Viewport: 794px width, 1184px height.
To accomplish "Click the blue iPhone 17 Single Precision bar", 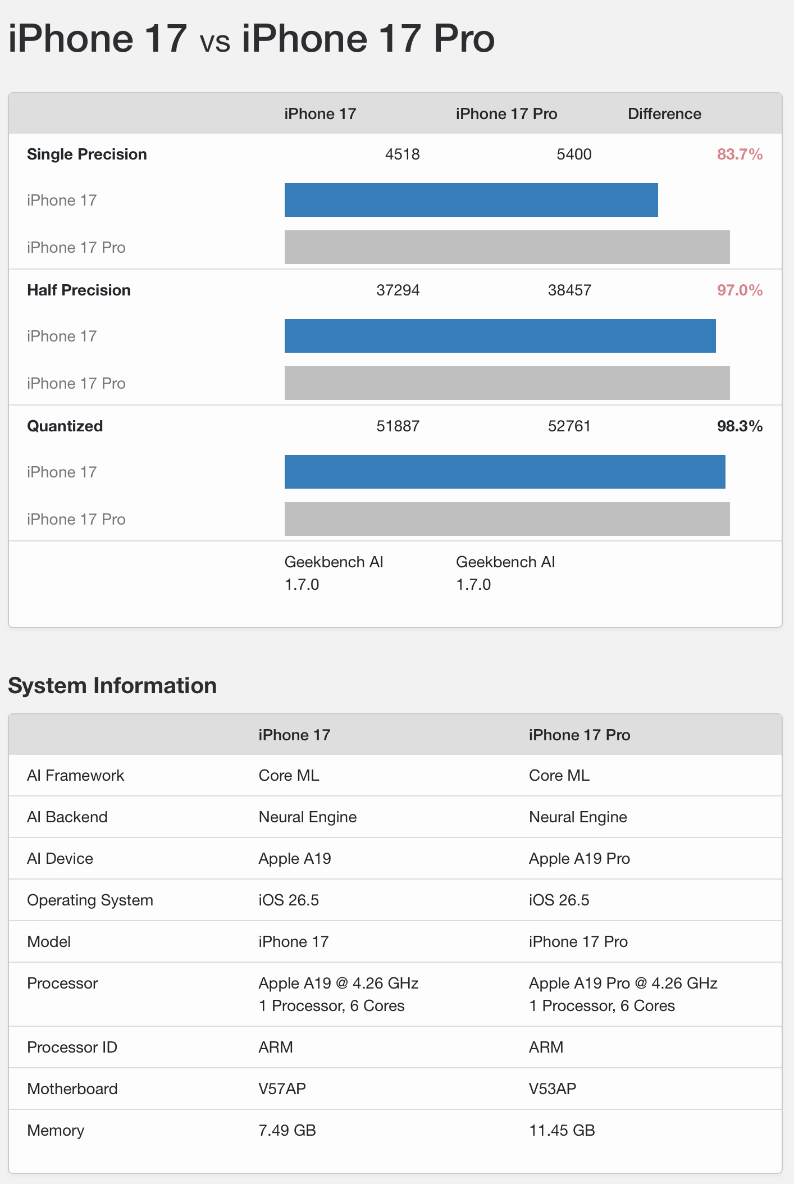I will pyautogui.click(x=471, y=200).
